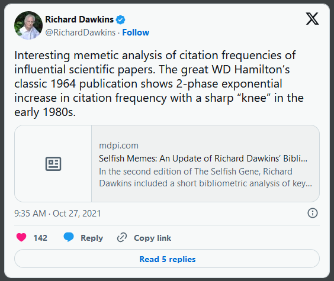This screenshot has width=334, height=281.
Task: Click the Reply text label
Action: tap(92, 238)
